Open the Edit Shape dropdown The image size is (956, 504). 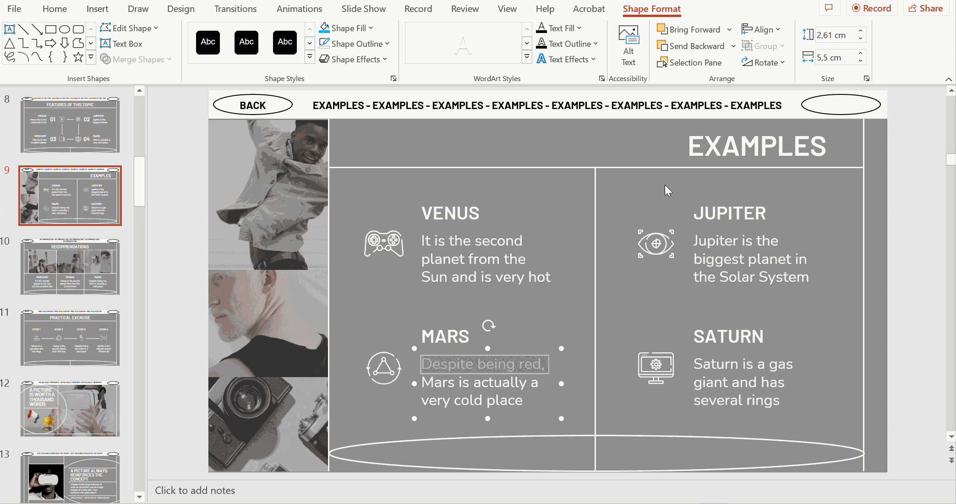point(129,28)
